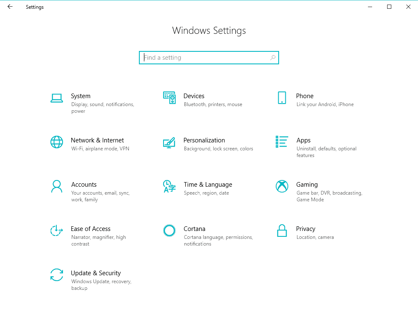
Task: Click the Personalization paintbrush icon
Action: tap(169, 142)
